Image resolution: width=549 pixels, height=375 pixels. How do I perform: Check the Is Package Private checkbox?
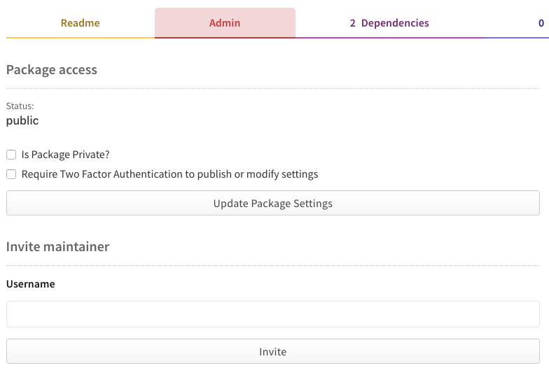pyautogui.click(x=11, y=155)
